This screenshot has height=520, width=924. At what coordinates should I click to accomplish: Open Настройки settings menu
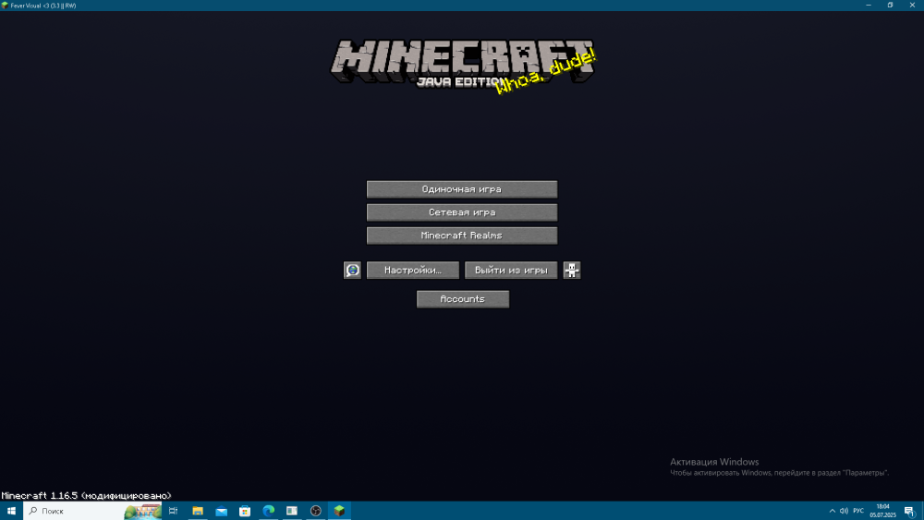pos(412,271)
